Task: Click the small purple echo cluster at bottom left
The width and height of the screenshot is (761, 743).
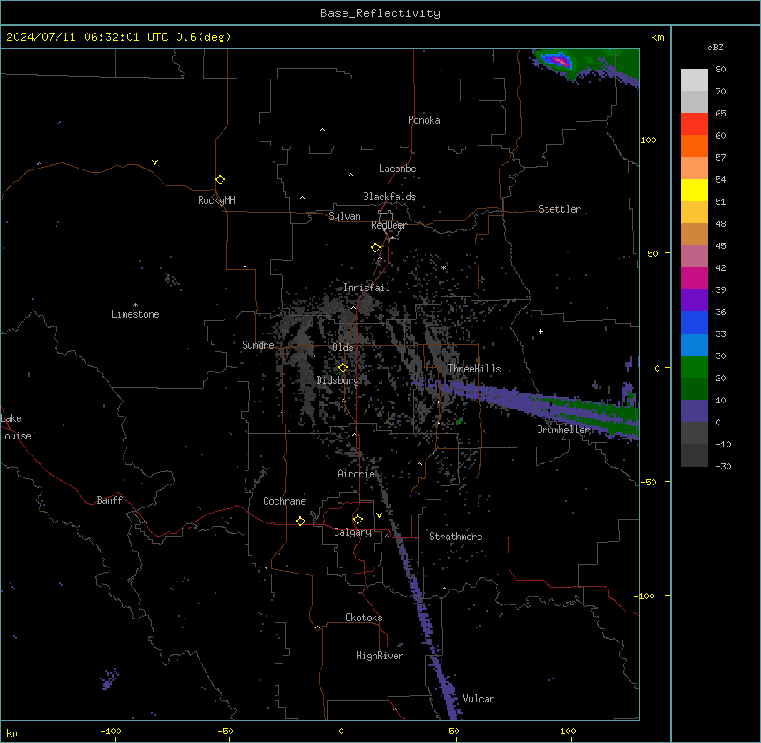Action: [x=109, y=679]
